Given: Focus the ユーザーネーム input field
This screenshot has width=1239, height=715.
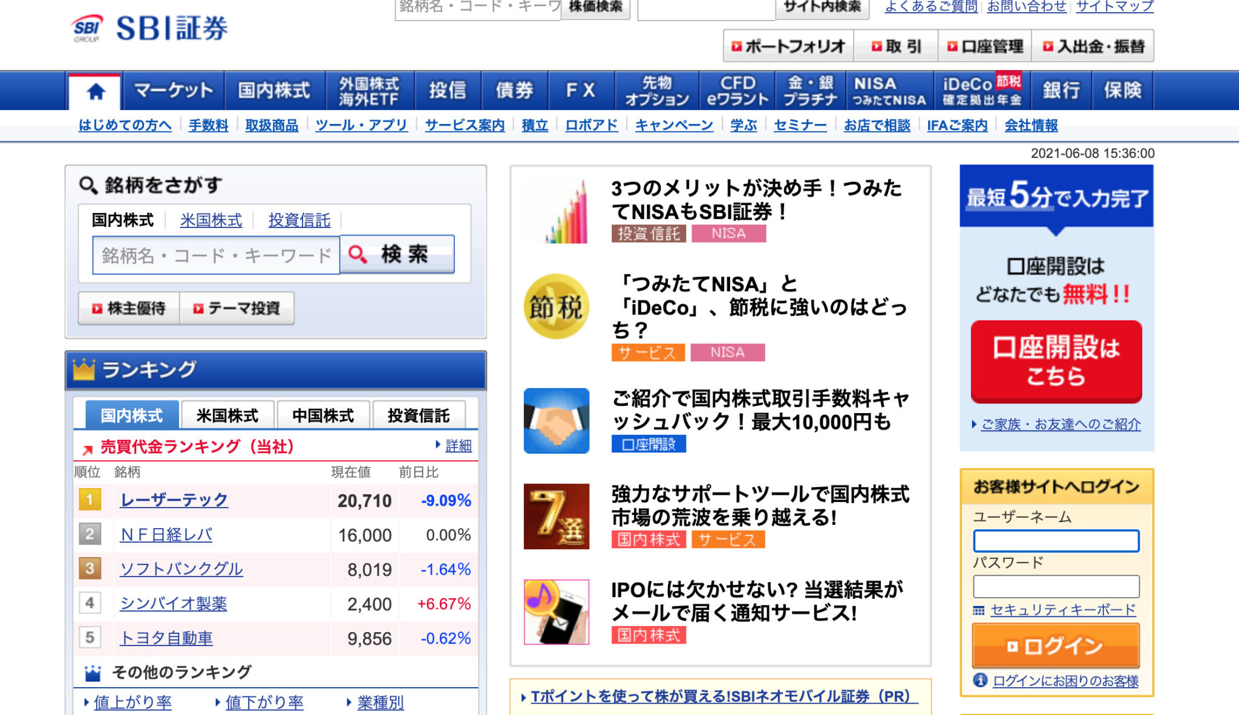Looking at the screenshot, I should (1056, 541).
